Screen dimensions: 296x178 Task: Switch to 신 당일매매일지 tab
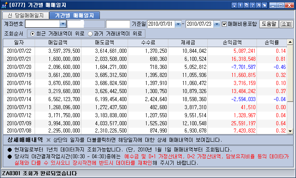pos(26,15)
